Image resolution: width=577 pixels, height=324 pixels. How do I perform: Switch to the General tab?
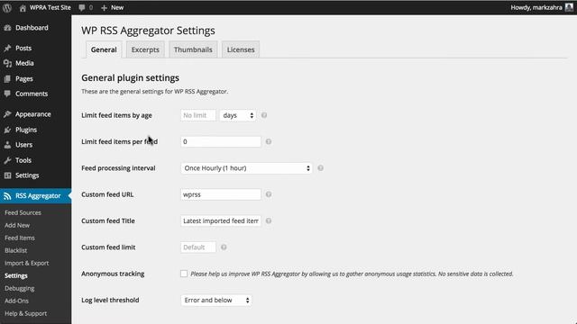coord(104,49)
